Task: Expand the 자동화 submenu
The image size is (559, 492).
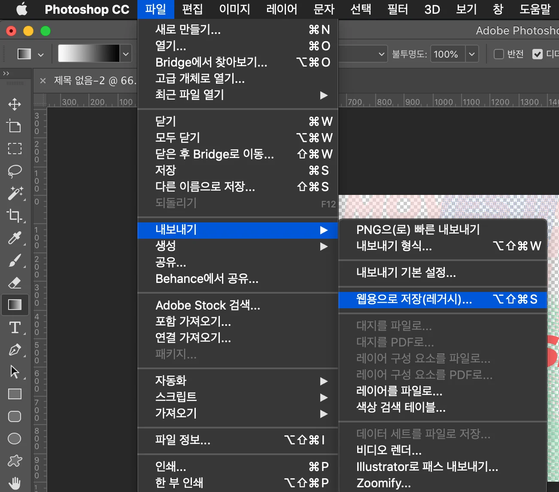Action: click(x=238, y=381)
